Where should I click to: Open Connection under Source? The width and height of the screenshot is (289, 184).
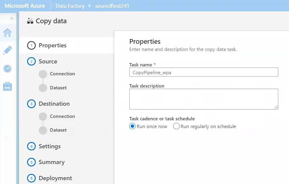pyautogui.click(x=62, y=74)
